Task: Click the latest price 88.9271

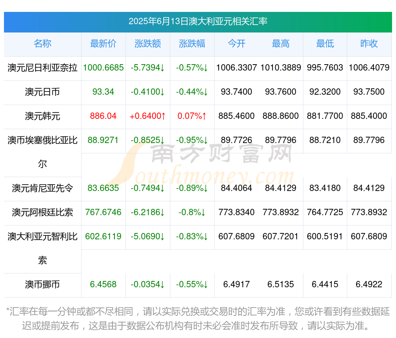Action: (103, 140)
